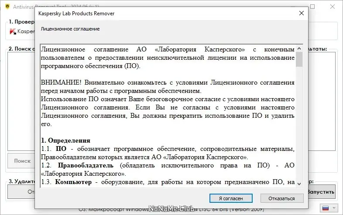The height and width of the screenshot is (215, 343).
Task: Click the bold term 'Компьютер' in the license
Action: [x=73, y=182]
